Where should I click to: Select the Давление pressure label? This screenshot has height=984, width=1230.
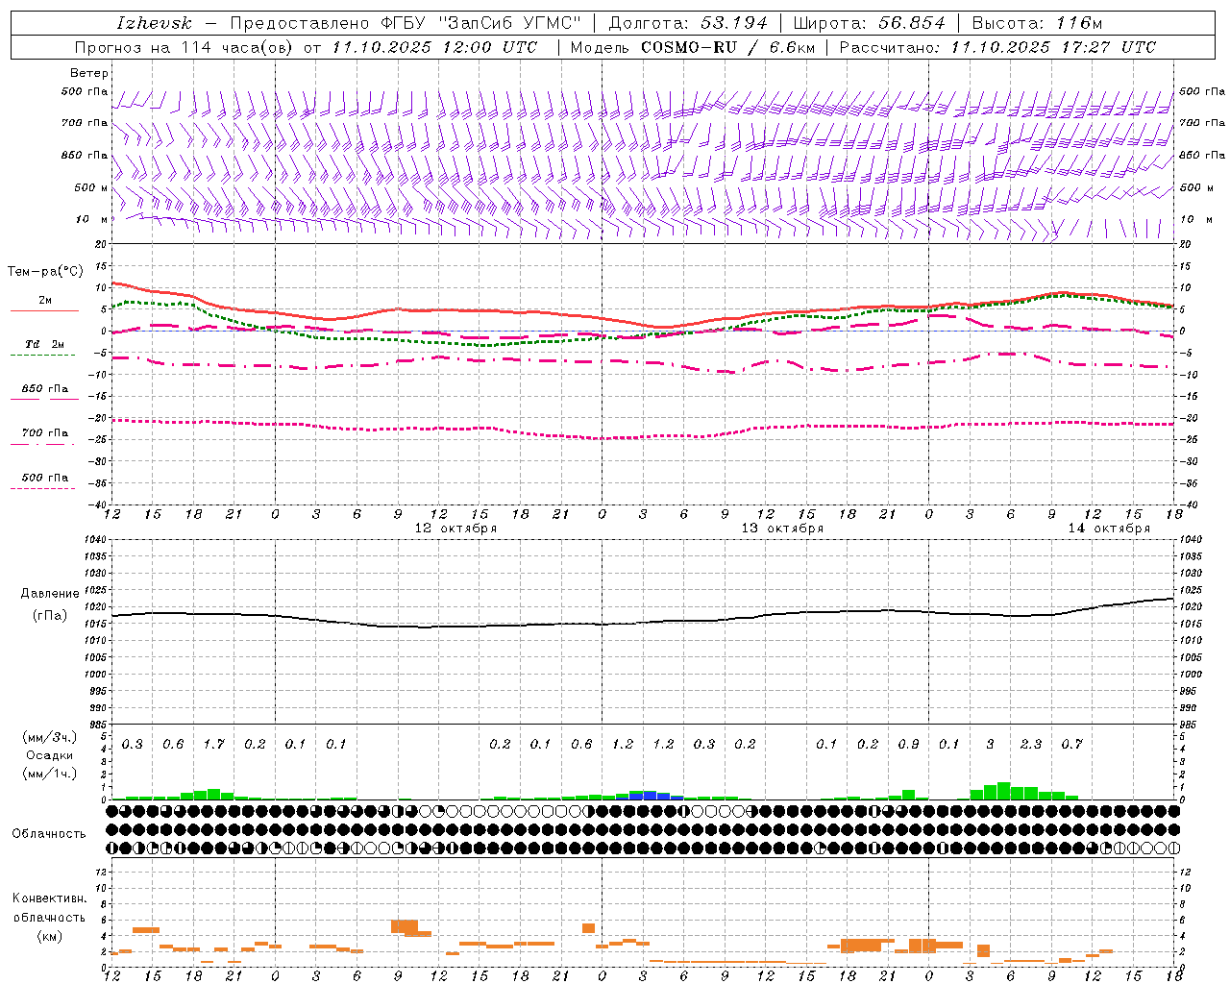(x=50, y=594)
